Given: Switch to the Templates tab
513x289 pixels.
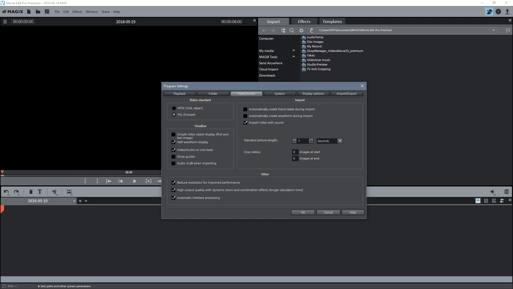Looking at the screenshot, I should (332, 21).
